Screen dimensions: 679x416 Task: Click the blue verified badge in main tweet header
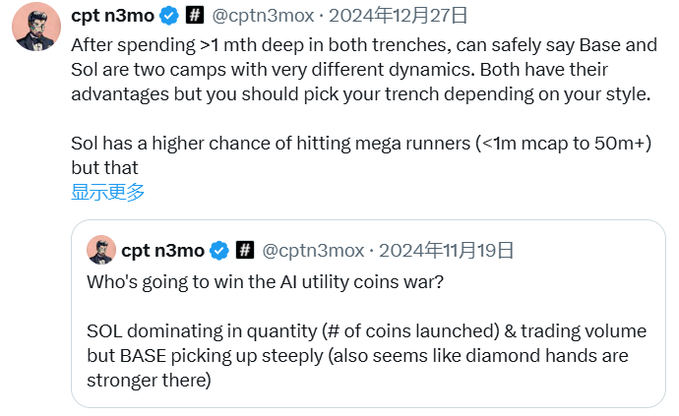click(x=169, y=16)
